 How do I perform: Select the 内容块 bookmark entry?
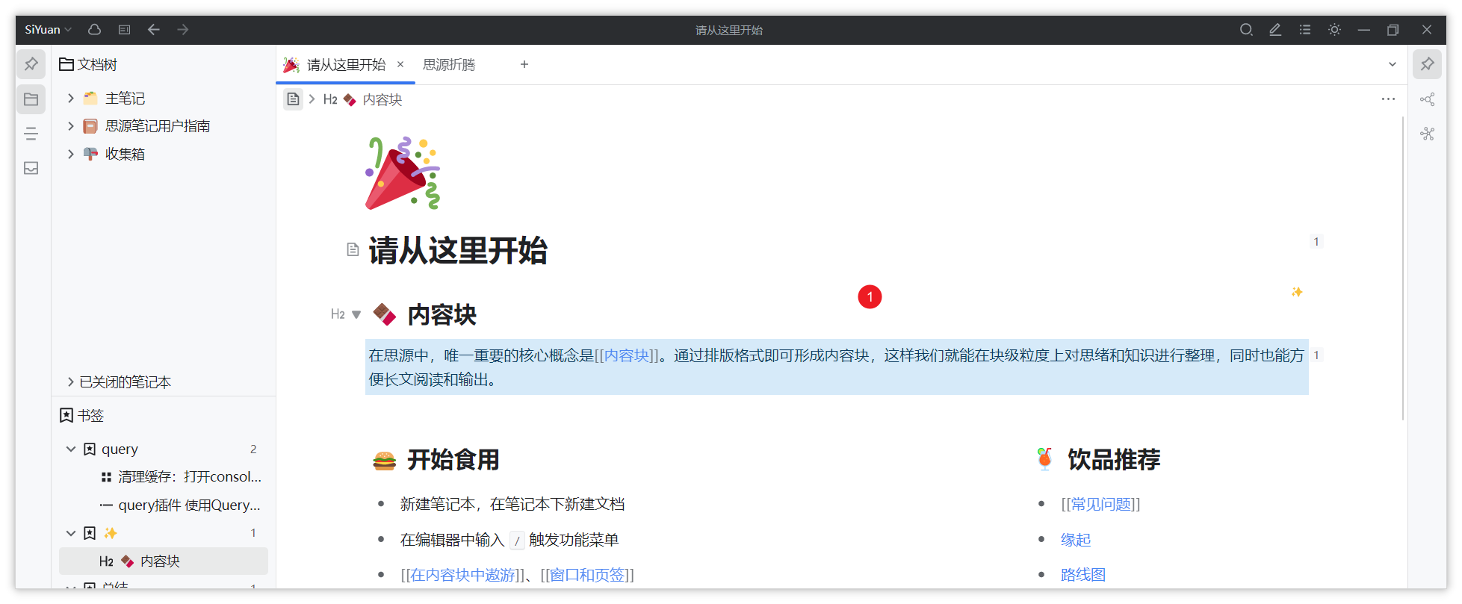point(160,561)
